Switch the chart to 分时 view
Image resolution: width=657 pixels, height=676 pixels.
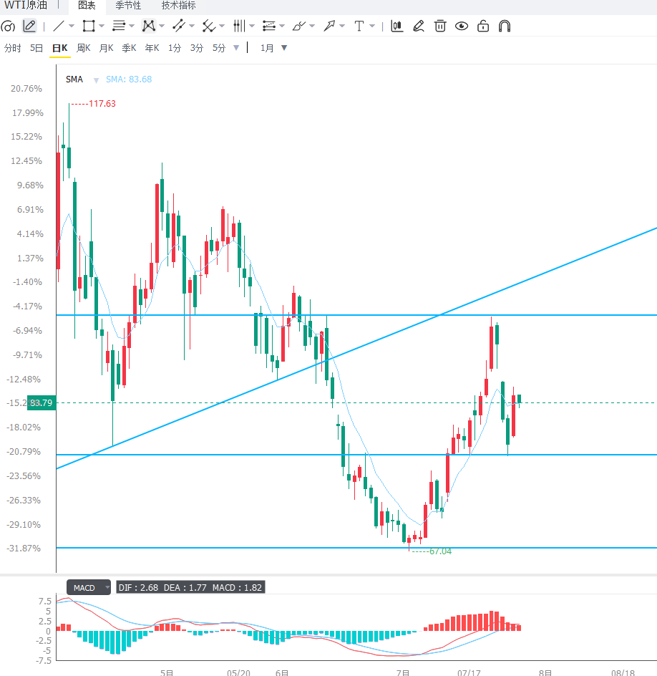(x=12, y=48)
